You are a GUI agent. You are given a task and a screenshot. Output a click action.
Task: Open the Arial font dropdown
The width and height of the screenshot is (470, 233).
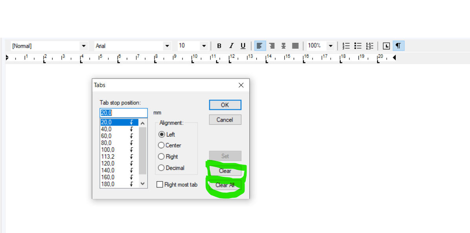tap(167, 46)
